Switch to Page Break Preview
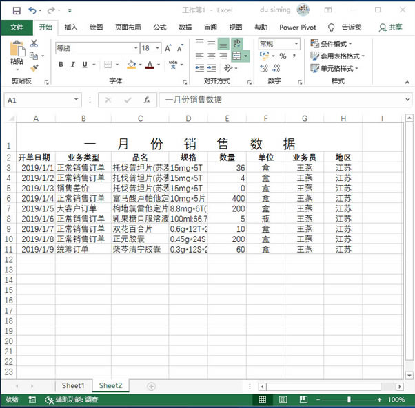This screenshot has width=415, height=408. pos(303,400)
